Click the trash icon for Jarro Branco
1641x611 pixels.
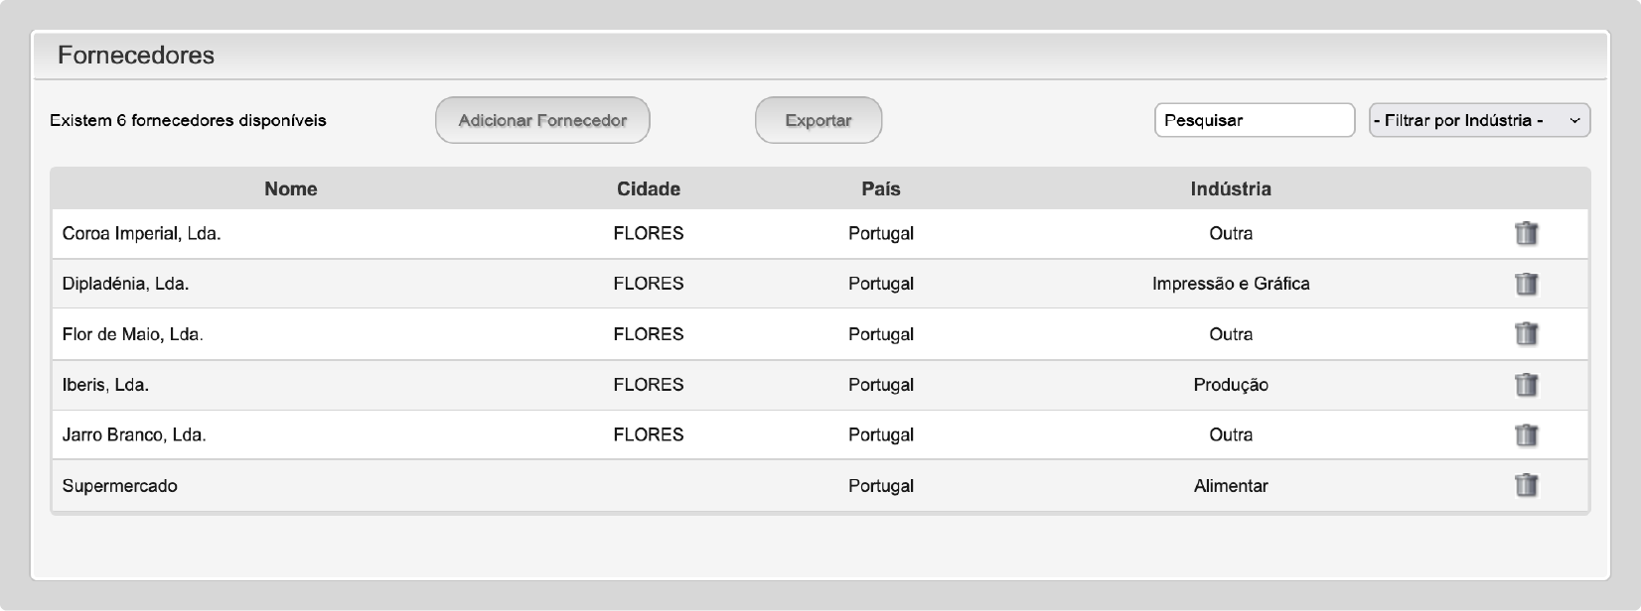pos(1526,435)
